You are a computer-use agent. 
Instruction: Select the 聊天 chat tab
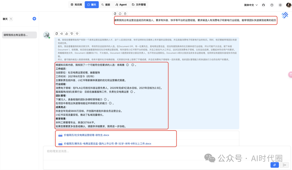(x=92, y=5)
